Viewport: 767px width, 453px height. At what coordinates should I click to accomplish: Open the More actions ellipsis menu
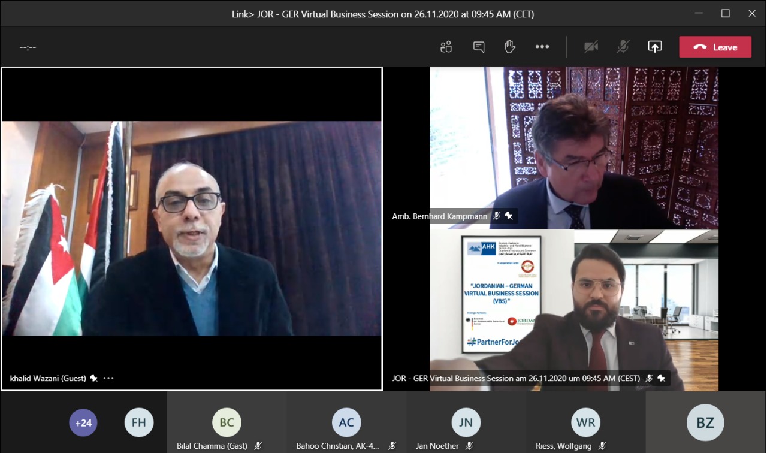tap(542, 47)
